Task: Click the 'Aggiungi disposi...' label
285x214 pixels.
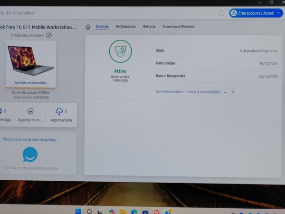Action: click(x=30, y=120)
